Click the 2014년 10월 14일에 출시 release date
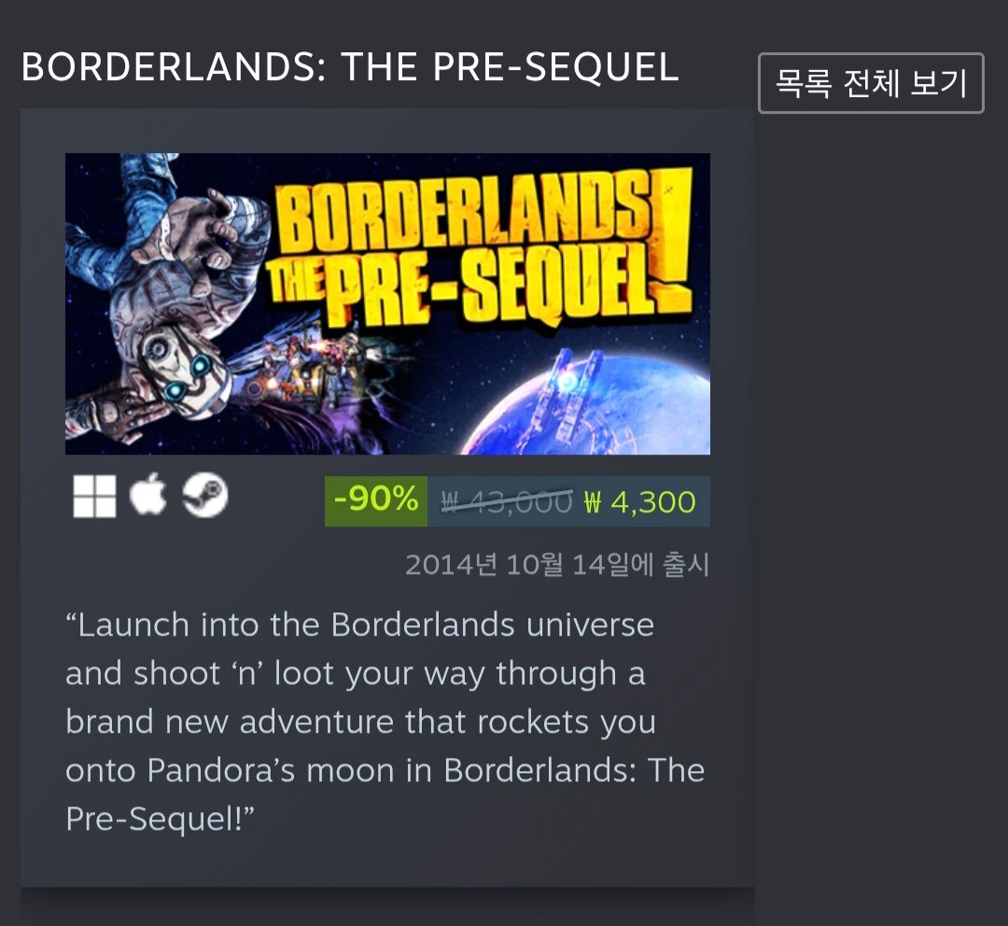1008x926 pixels. (557, 565)
